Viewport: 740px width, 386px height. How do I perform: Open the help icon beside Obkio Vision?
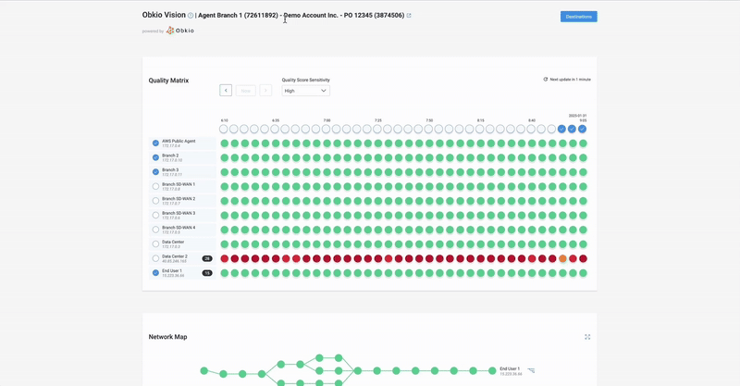pyautogui.click(x=191, y=16)
